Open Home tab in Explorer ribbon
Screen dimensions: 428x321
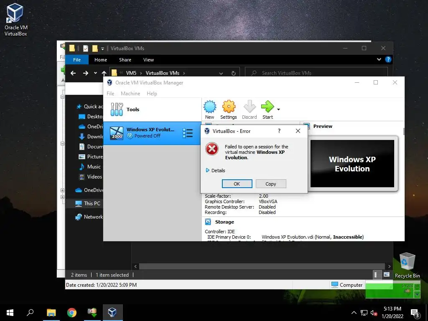point(101,59)
